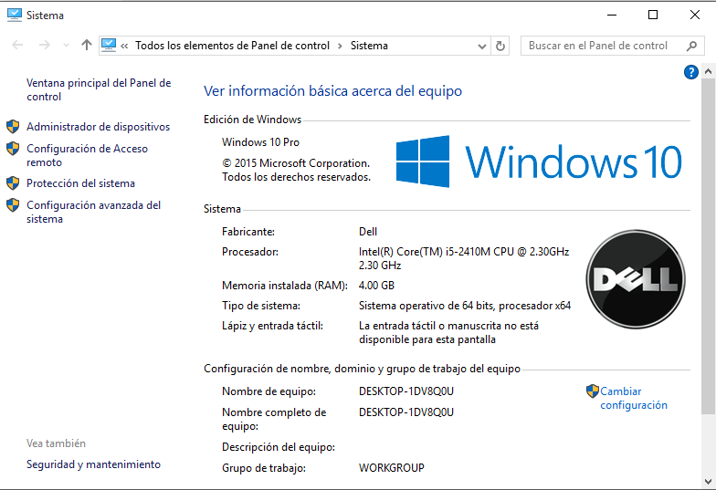Click Todos los elementos de Panel de control breadcrumb

pos(232,46)
